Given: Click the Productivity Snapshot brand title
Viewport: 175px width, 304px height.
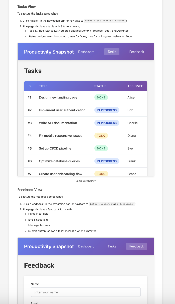Looking at the screenshot, I should click(49, 52).
